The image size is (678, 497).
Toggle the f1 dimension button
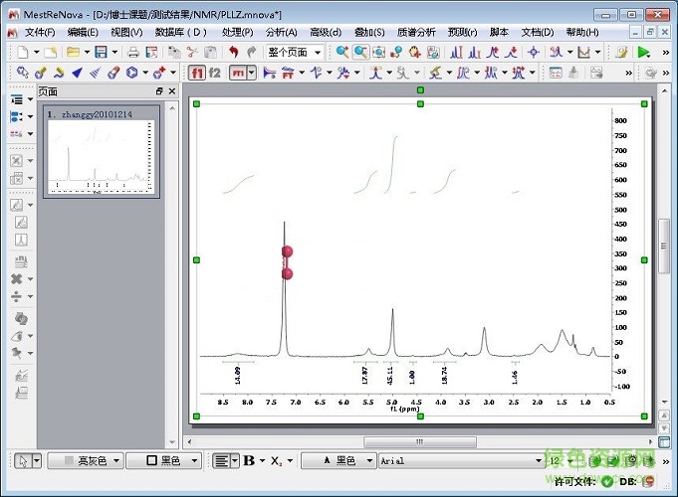tap(197, 73)
